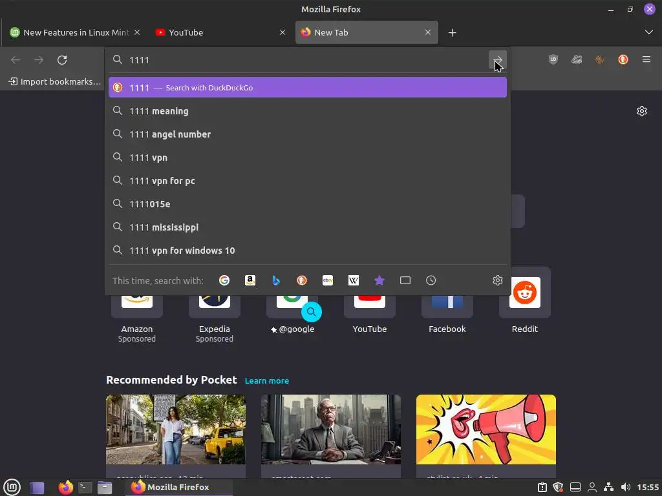Pick the '1111 vpn for pc' suggestion
This screenshot has height=496, width=662.
307,181
